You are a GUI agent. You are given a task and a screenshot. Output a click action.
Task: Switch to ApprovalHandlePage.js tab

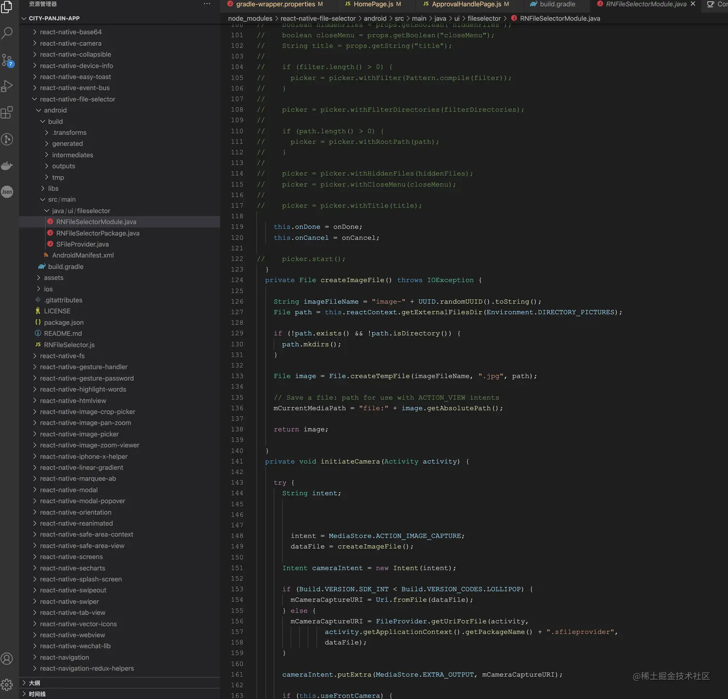tap(466, 4)
